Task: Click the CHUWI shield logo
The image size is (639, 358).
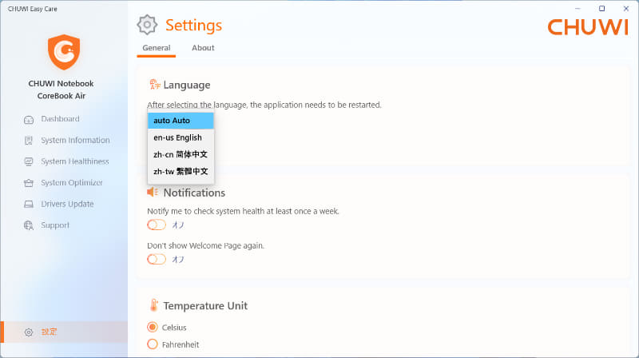Action: point(64,52)
